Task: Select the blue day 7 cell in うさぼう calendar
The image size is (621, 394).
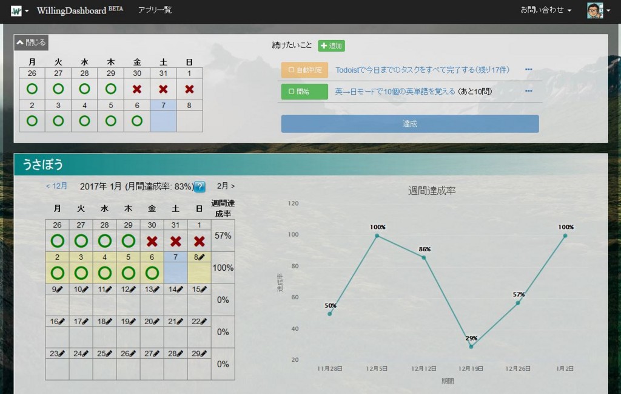Action: coord(175,268)
